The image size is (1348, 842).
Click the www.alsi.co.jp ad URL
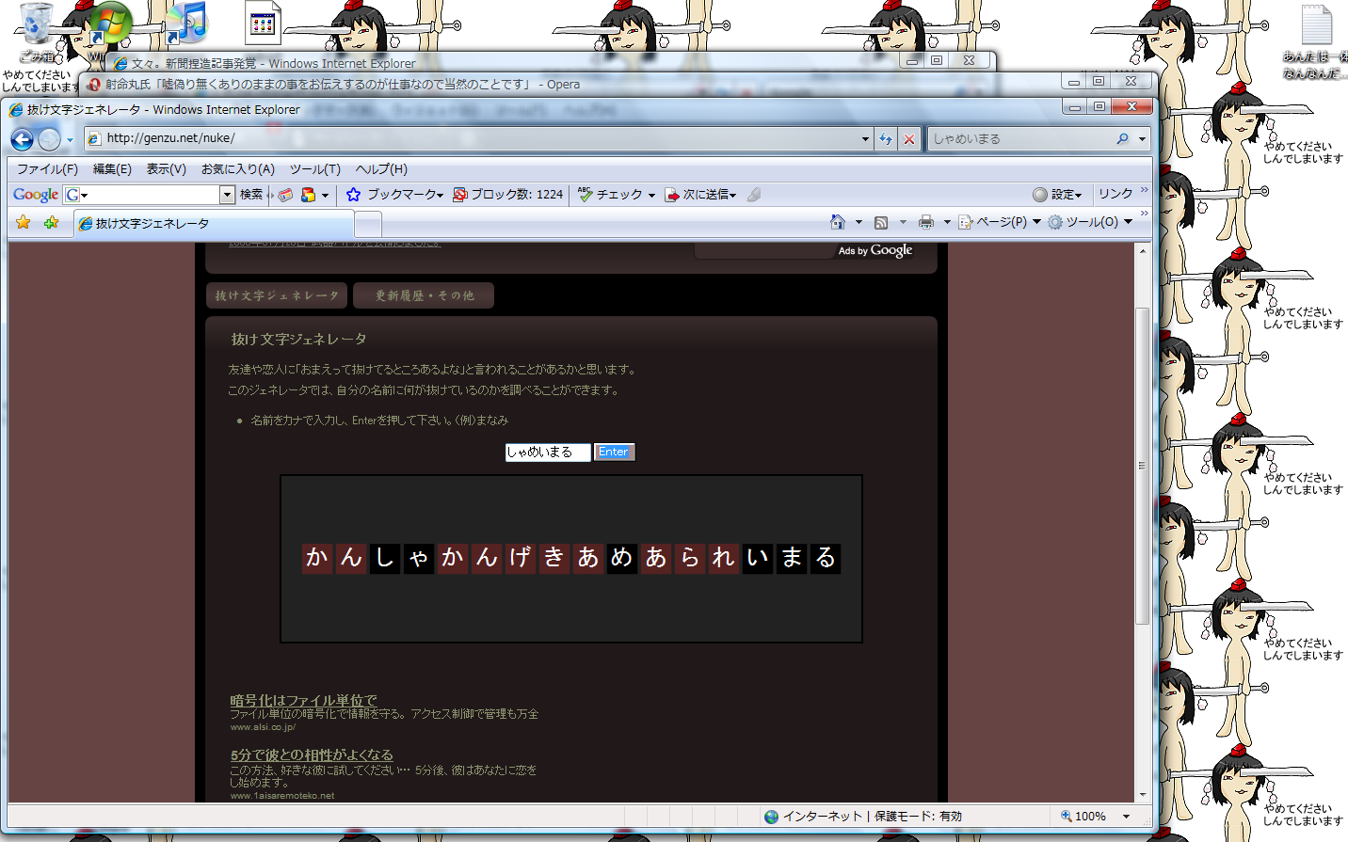click(263, 727)
